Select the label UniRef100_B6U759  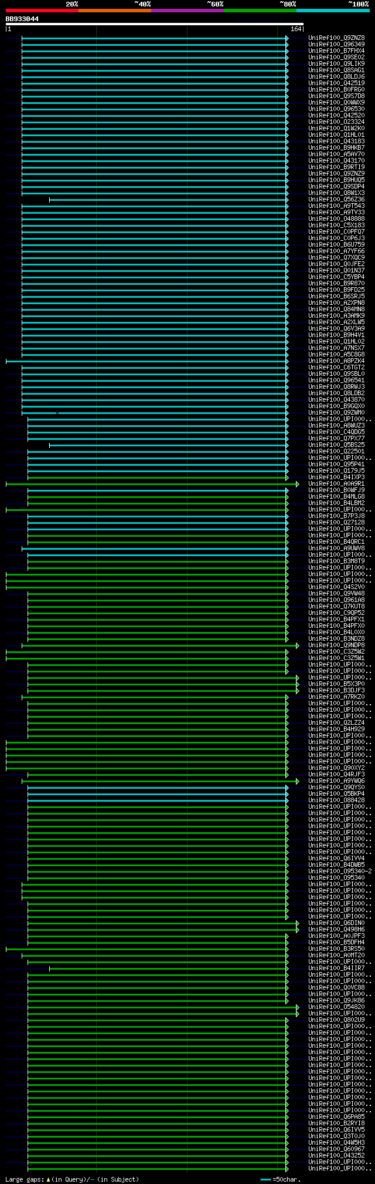point(336,245)
